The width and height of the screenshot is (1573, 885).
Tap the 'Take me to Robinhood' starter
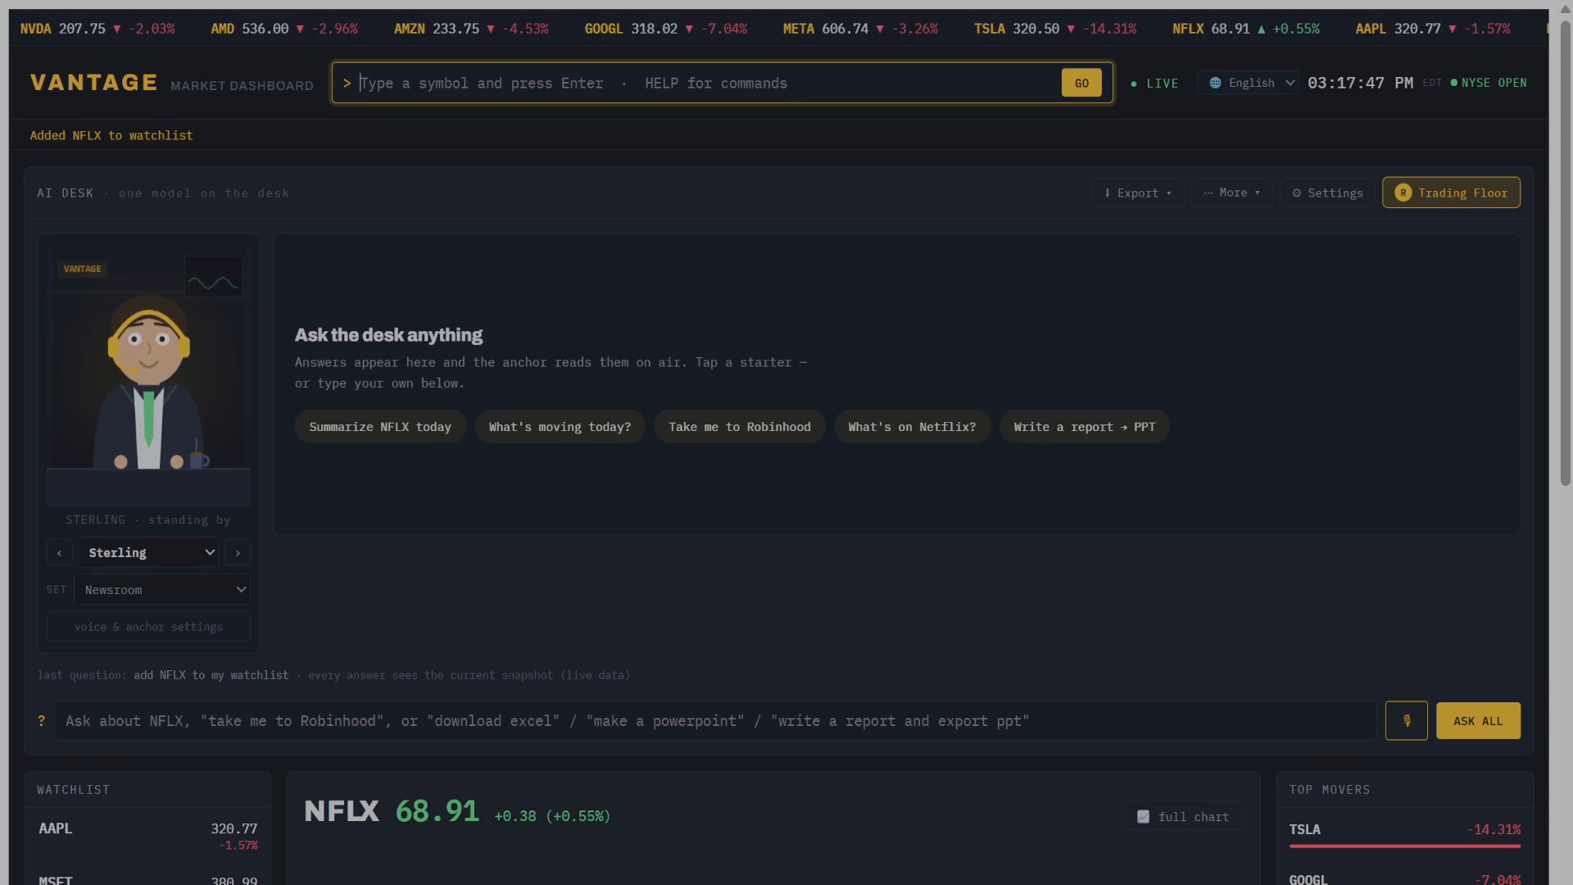click(x=739, y=426)
